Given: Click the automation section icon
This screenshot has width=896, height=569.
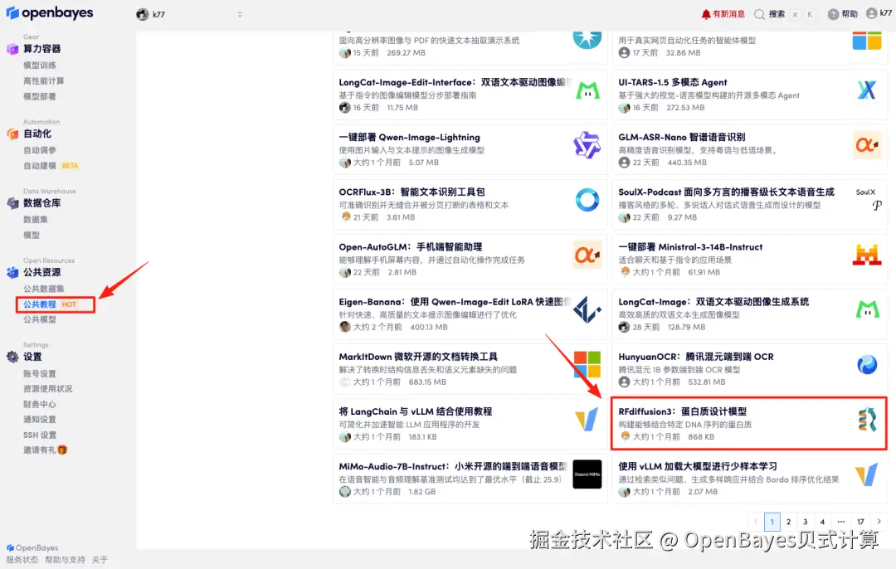Looking at the screenshot, I should tap(12, 134).
